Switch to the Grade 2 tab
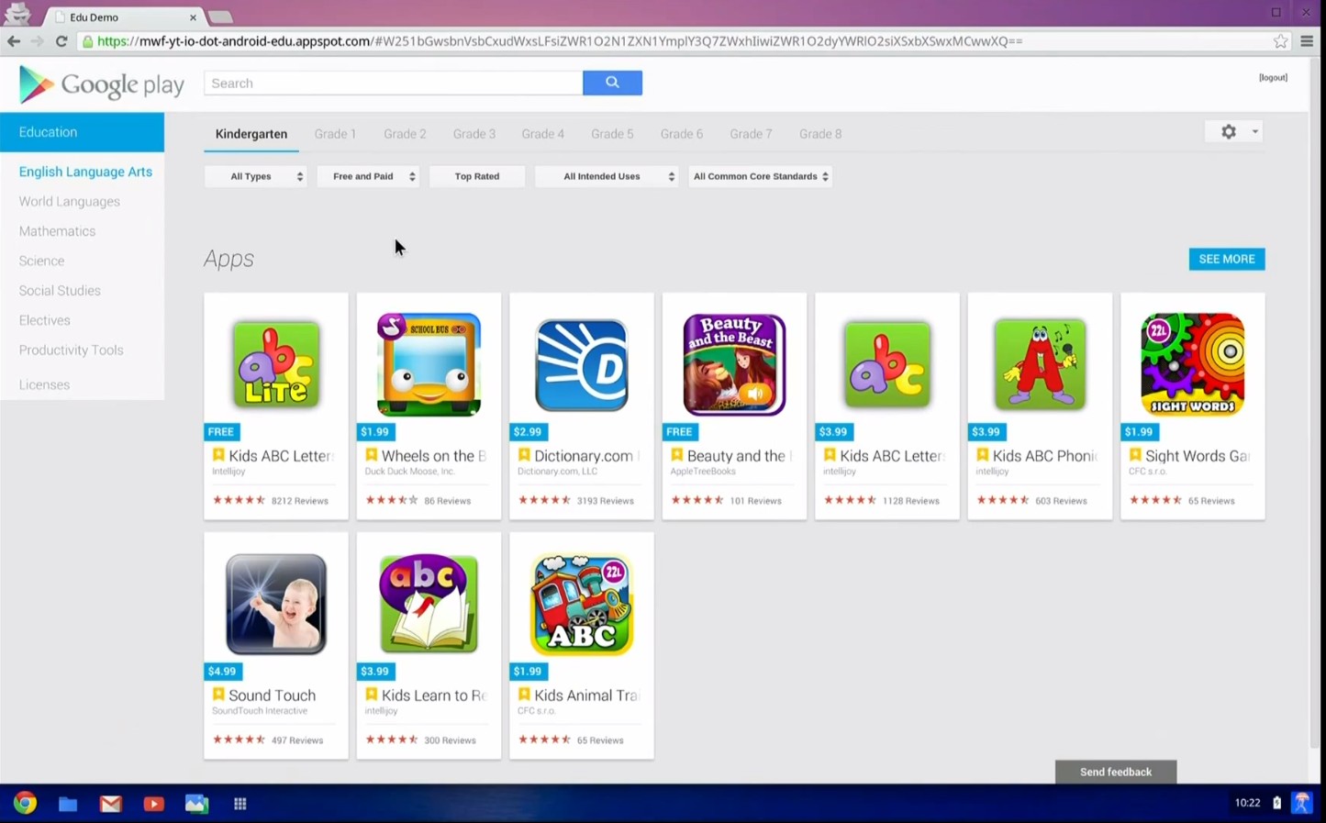The width and height of the screenshot is (1326, 823). click(405, 134)
